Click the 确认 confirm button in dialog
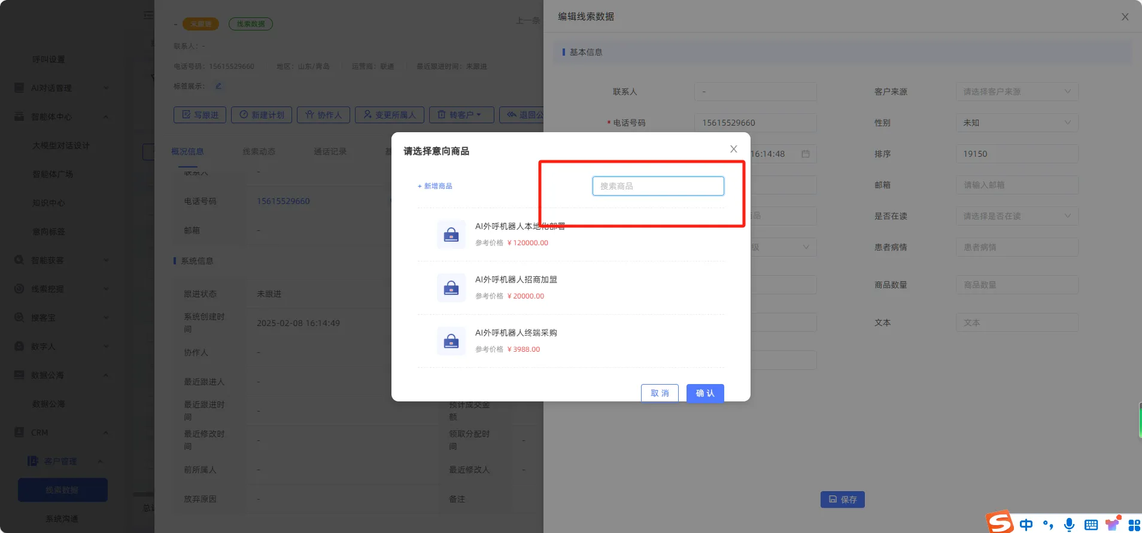The height and width of the screenshot is (533, 1142). pyautogui.click(x=705, y=393)
